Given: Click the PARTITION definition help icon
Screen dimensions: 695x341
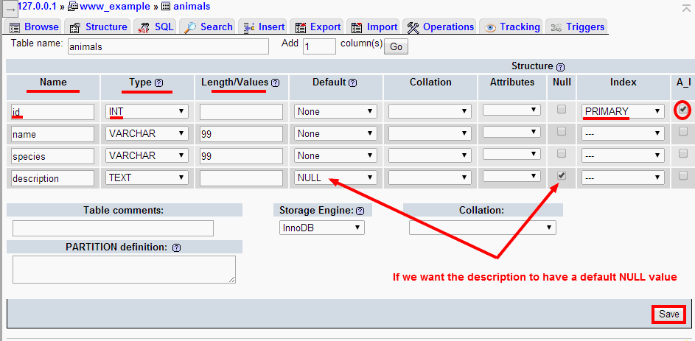Looking at the screenshot, I should tap(176, 247).
